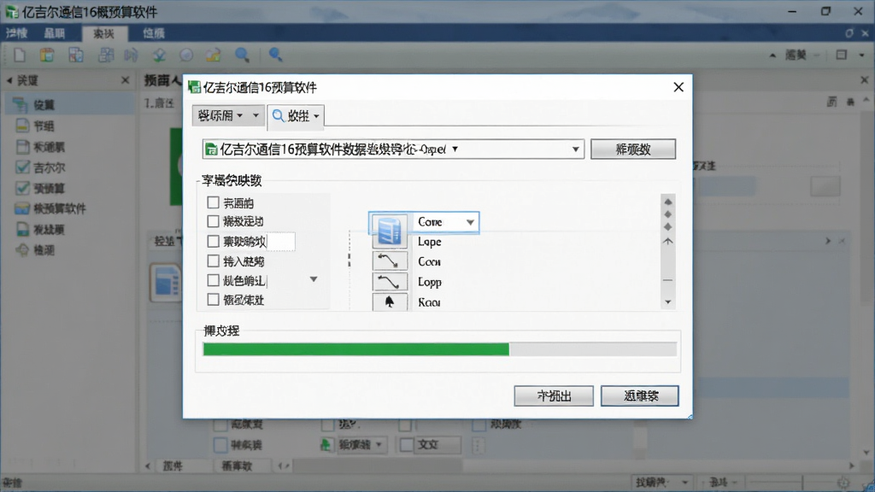Click the down arrow of the list scrollbar
The image size is (875, 492).
point(668,302)
